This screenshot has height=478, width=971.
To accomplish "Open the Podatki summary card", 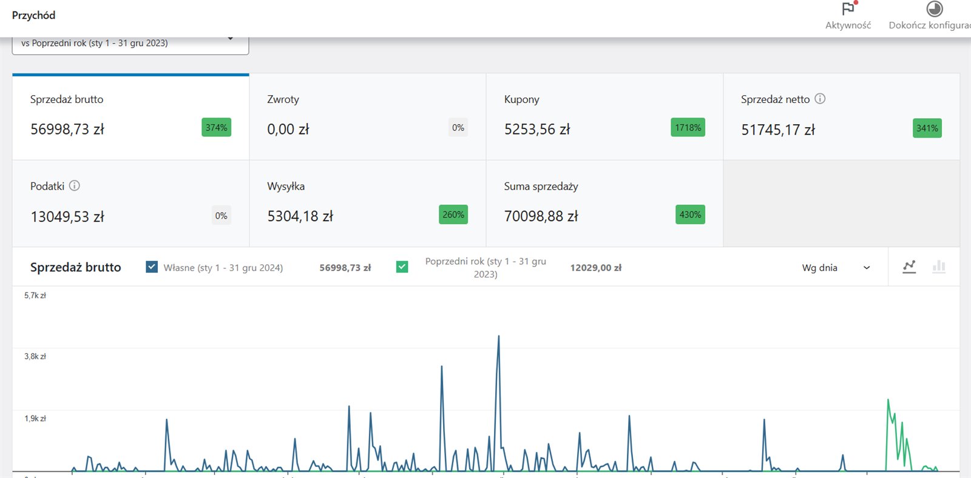I will click(130, 204).
